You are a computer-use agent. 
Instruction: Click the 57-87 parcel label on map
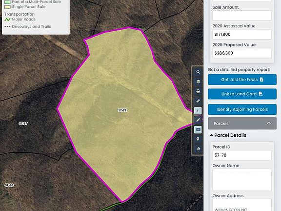[23, 124]
